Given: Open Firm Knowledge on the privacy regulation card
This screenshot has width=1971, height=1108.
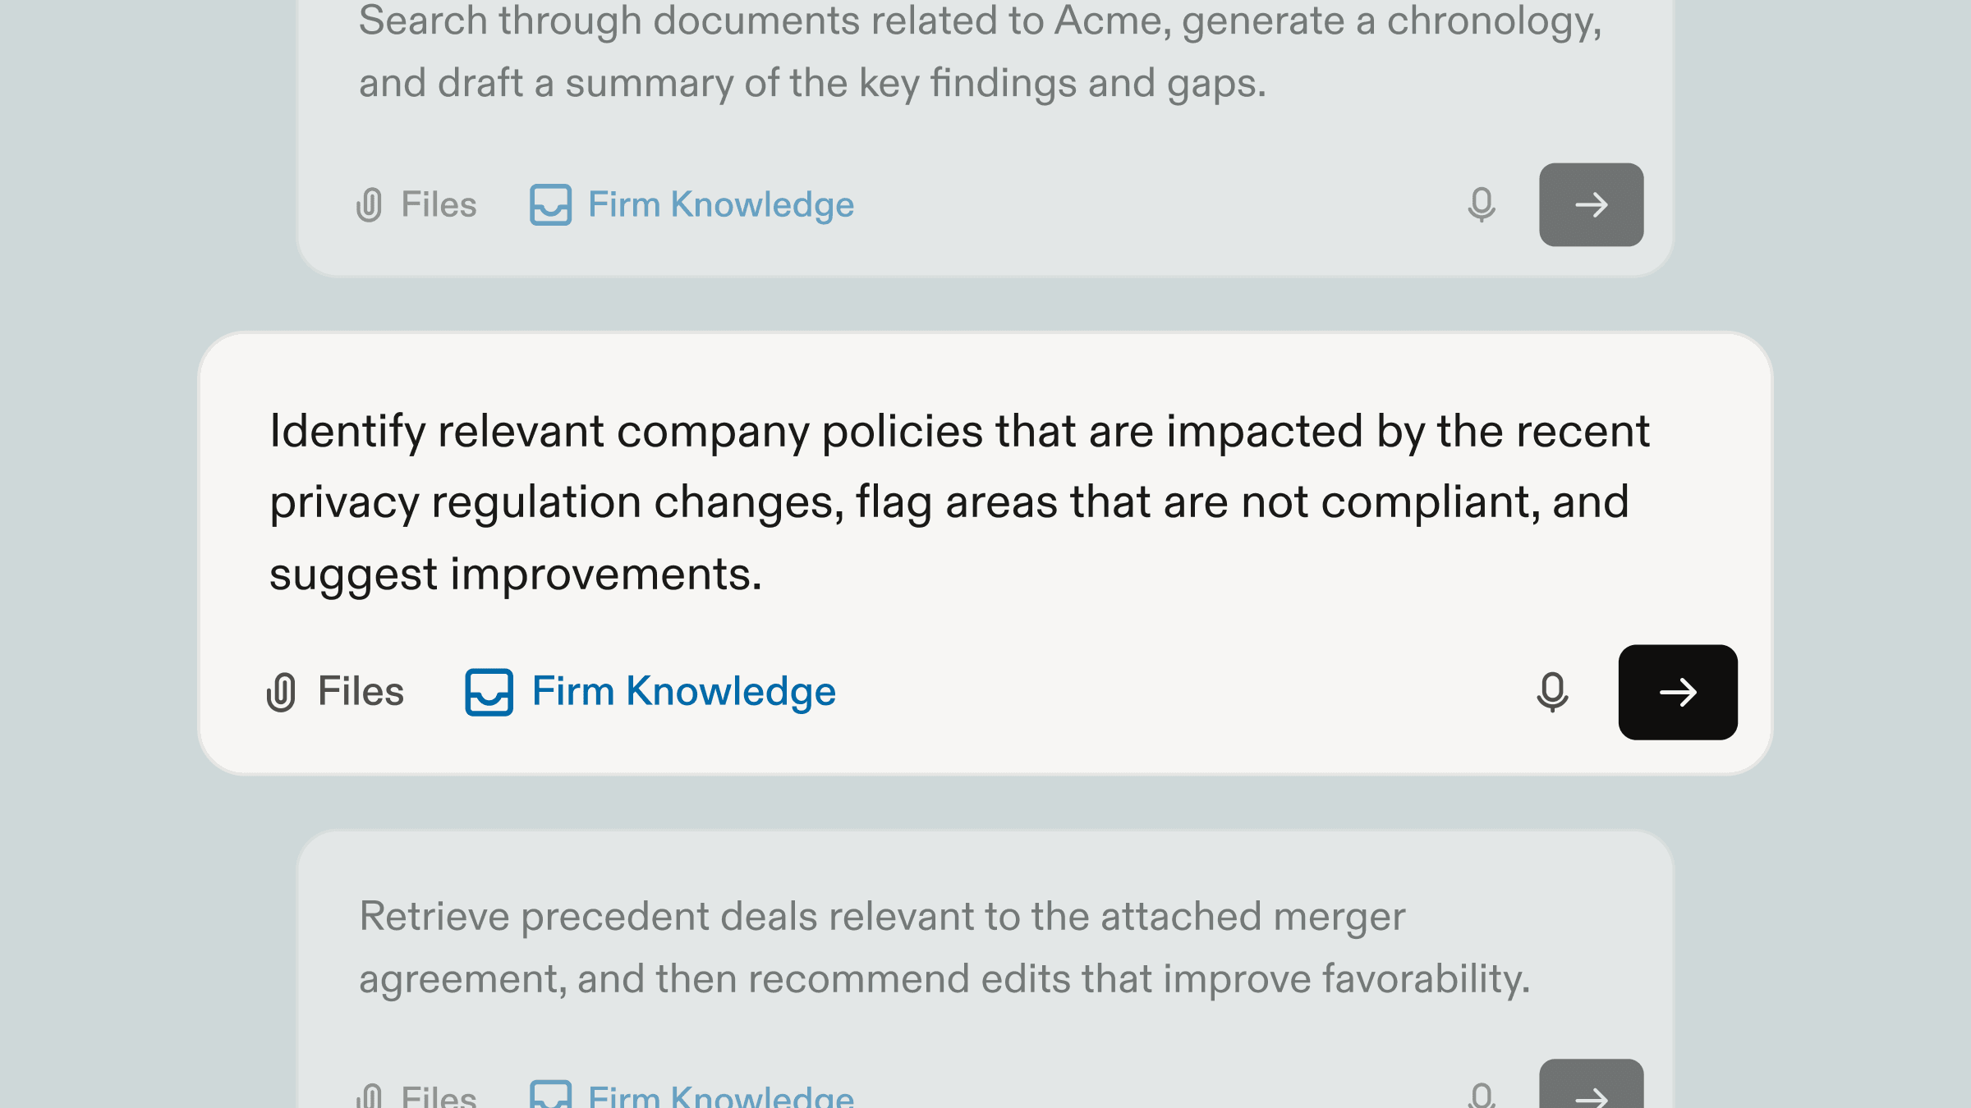Looking at the screenshot, I should tap(682, 690).
